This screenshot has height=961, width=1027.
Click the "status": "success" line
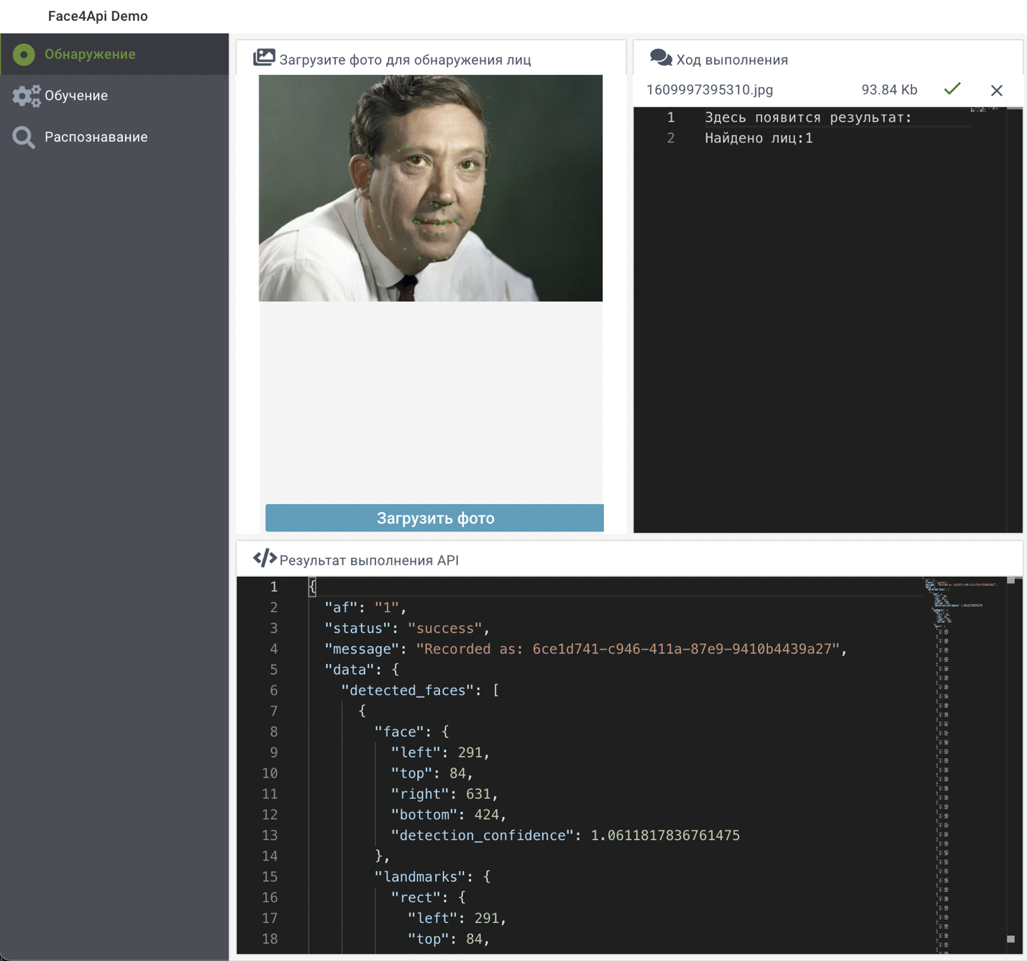pyautogui.click(x=407, y=628)
